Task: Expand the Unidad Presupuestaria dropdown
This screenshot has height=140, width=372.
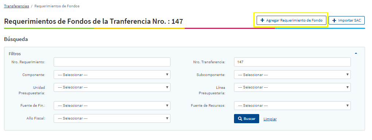Action: pos(112,87)
